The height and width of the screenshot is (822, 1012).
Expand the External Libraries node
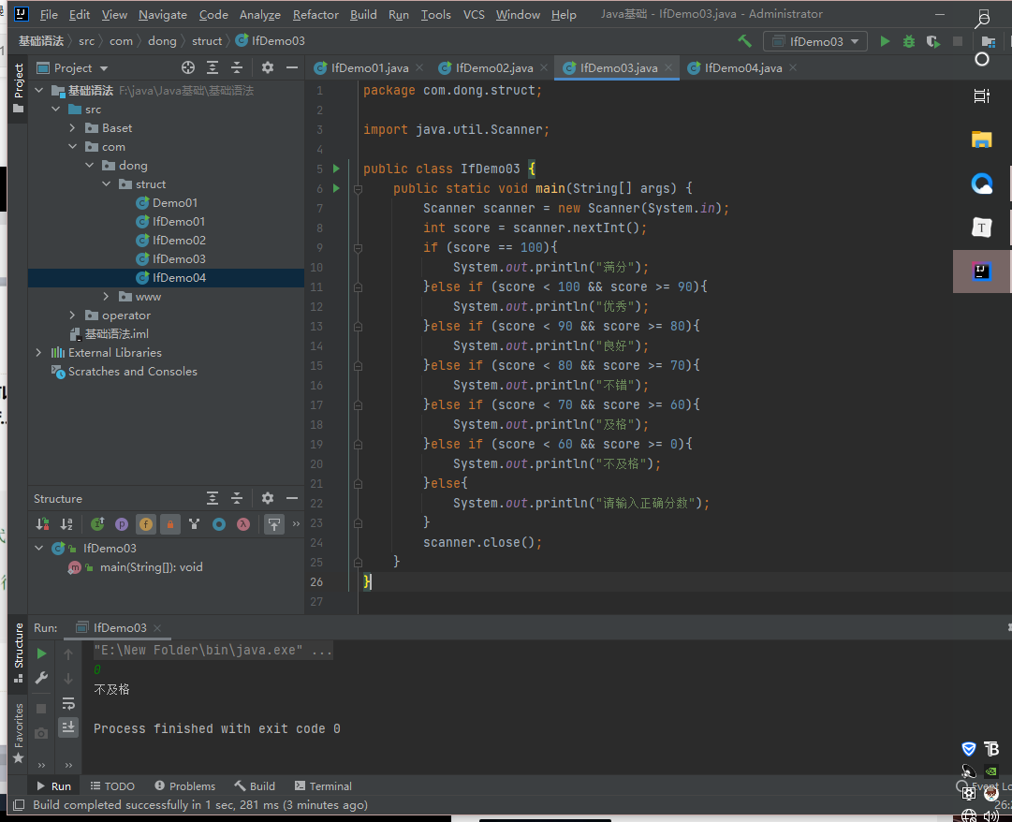tap(38, 353)
